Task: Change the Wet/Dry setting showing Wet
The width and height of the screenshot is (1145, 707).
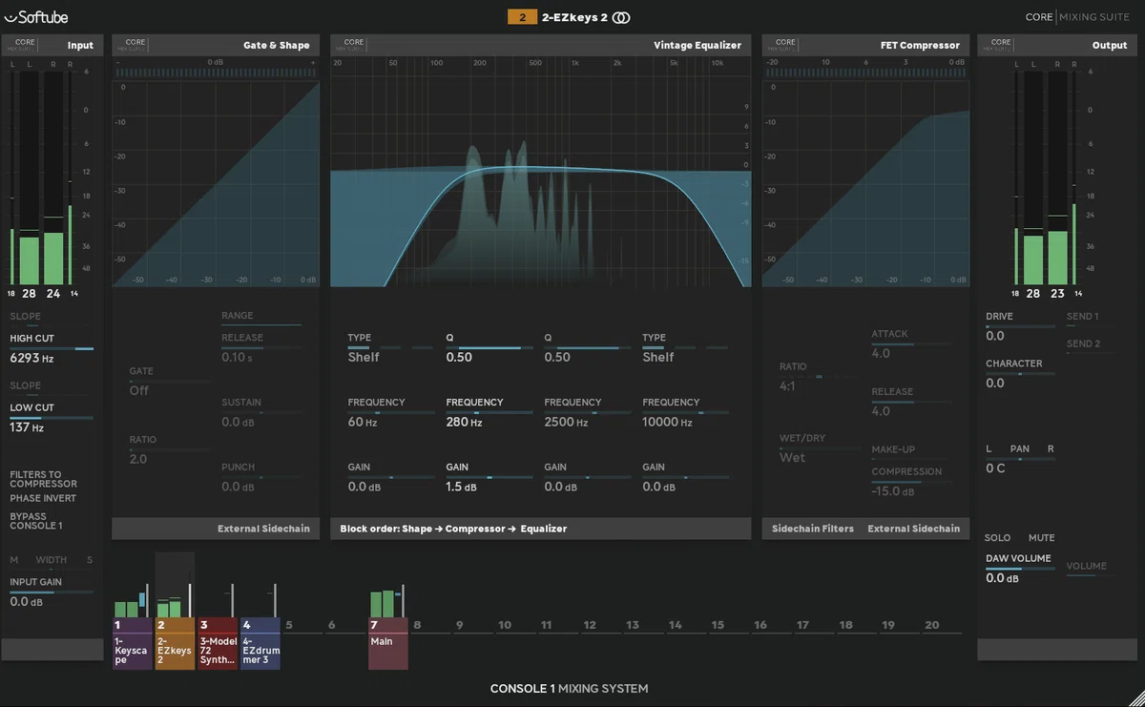Action: pyautogui.click(x=793, y=457)
